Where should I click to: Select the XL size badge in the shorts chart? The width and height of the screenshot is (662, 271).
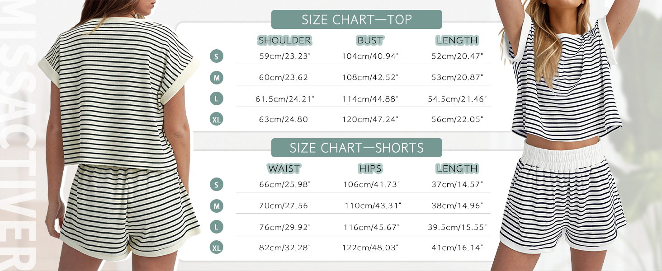[x=217, y=248]
